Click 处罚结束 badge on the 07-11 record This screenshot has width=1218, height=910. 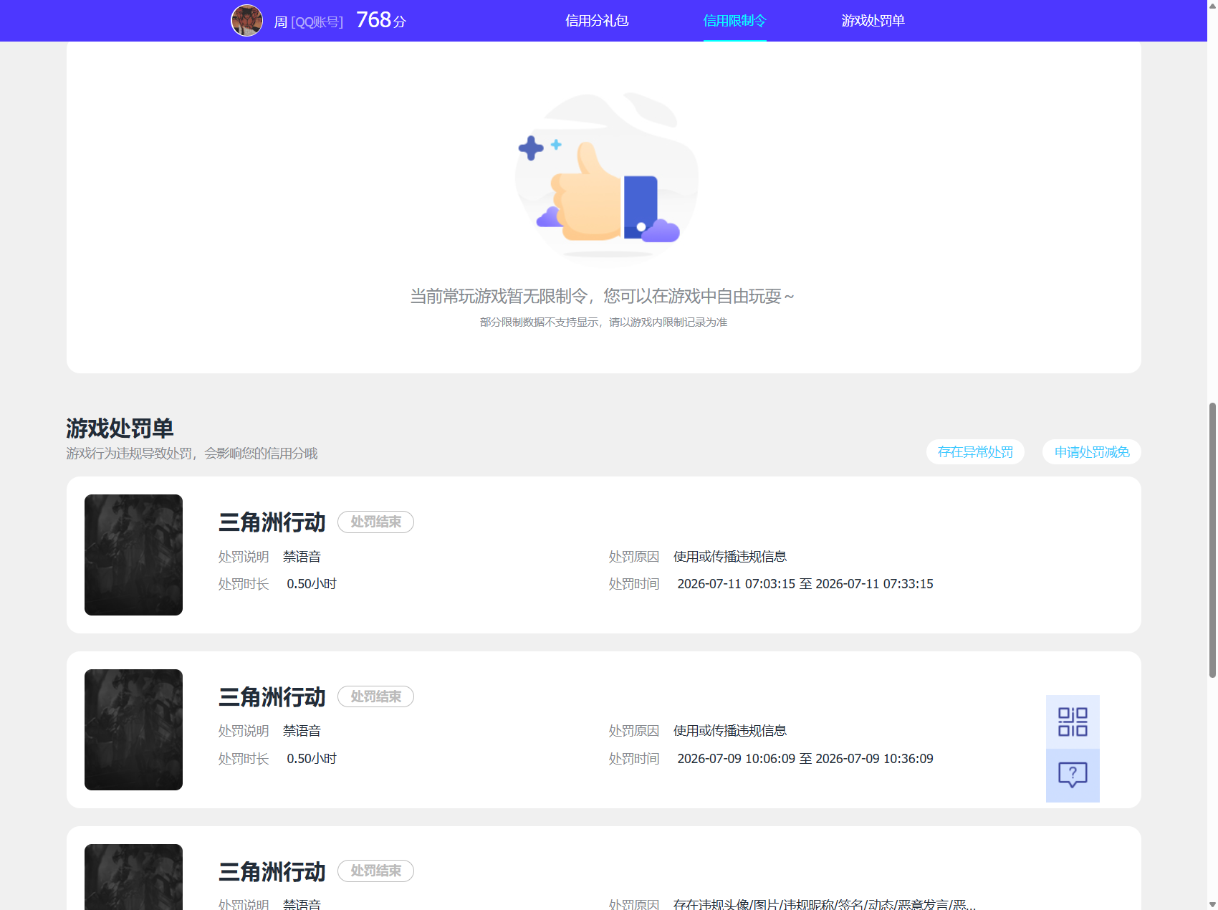(375, 522)
